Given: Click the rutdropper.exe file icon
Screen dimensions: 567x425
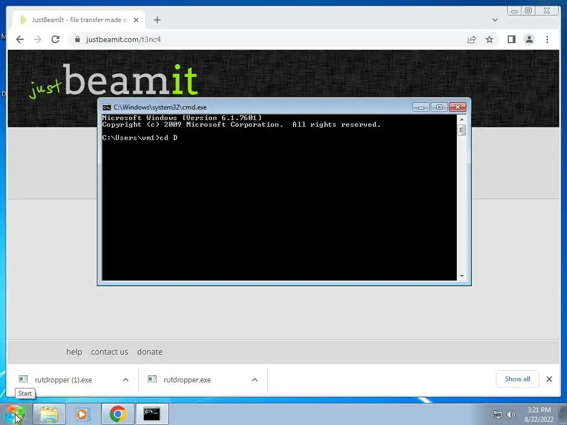Looking at the screenshot, I should pos(152,379).
